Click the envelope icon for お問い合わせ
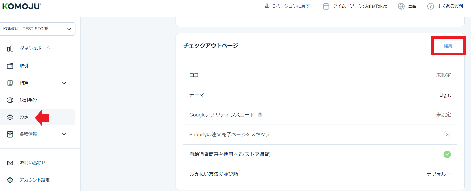 (10, 163)
